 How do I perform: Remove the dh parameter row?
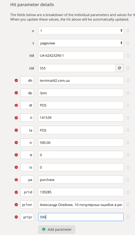16,81
